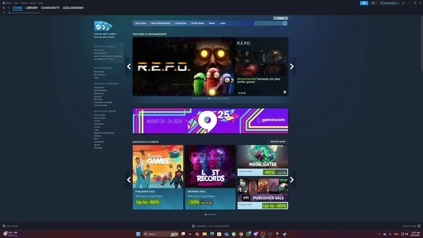Image resolution: width=423 pixels, height=238 pixels.
Task: Open the Steam taskbar icon
Action: (x=285, y=234)
